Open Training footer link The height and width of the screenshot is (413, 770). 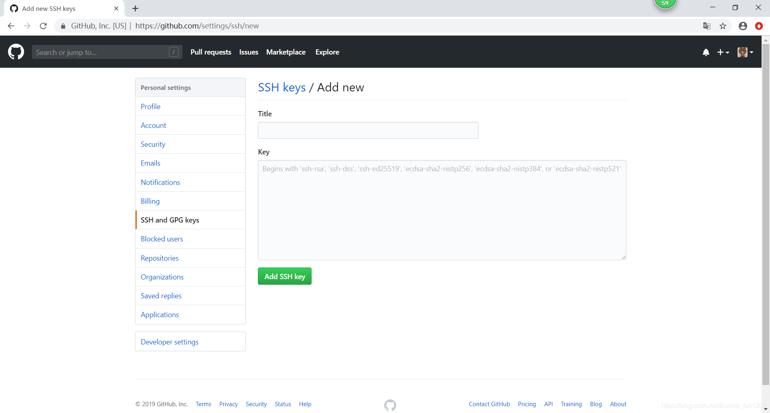(571, 404)
